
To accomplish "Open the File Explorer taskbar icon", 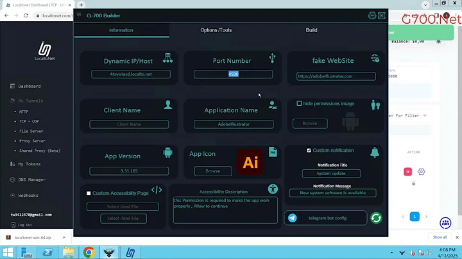I will [x=68, y=253].
